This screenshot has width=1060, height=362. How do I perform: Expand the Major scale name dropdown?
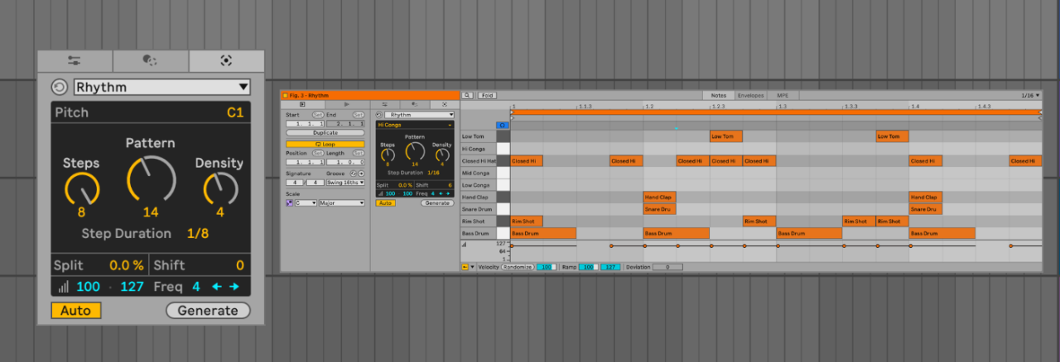click(x=341, y=202)
